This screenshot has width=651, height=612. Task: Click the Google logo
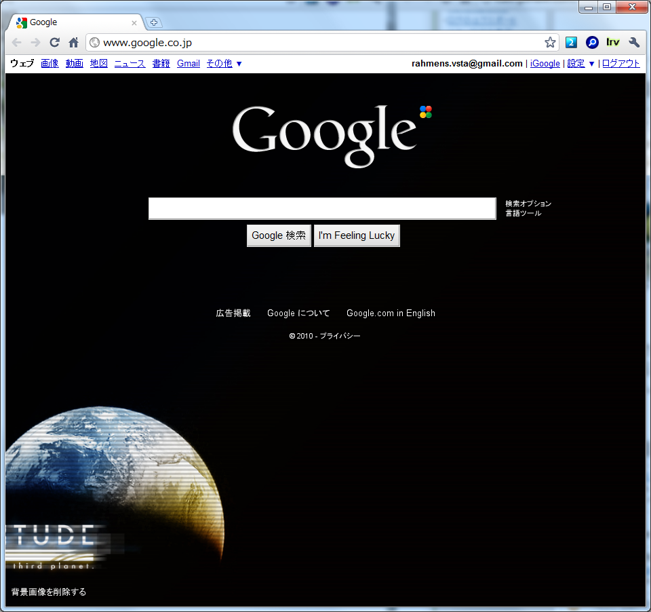pos(332,136)
